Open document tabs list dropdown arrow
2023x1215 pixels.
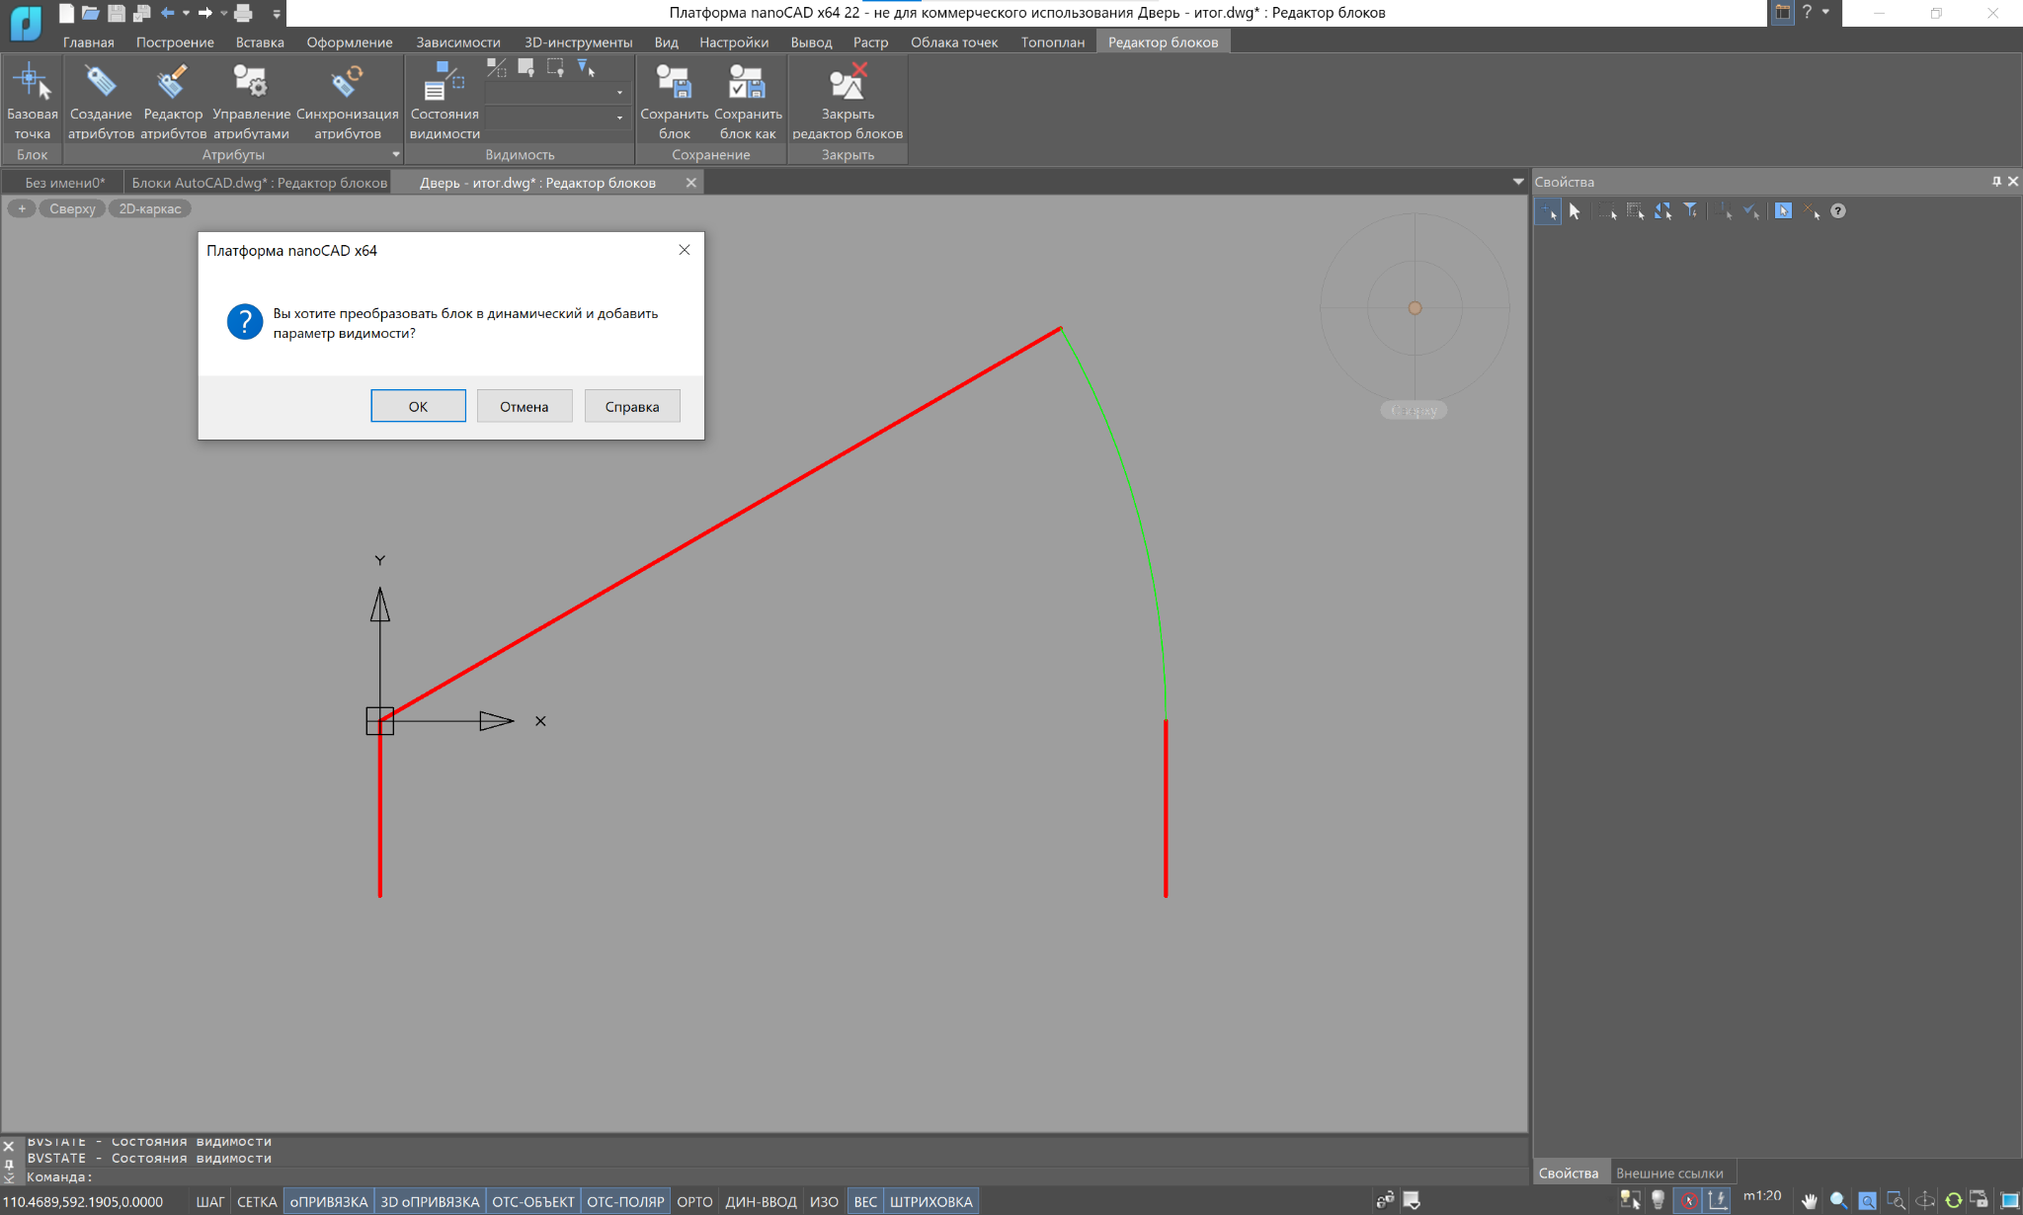[1517, 182]
